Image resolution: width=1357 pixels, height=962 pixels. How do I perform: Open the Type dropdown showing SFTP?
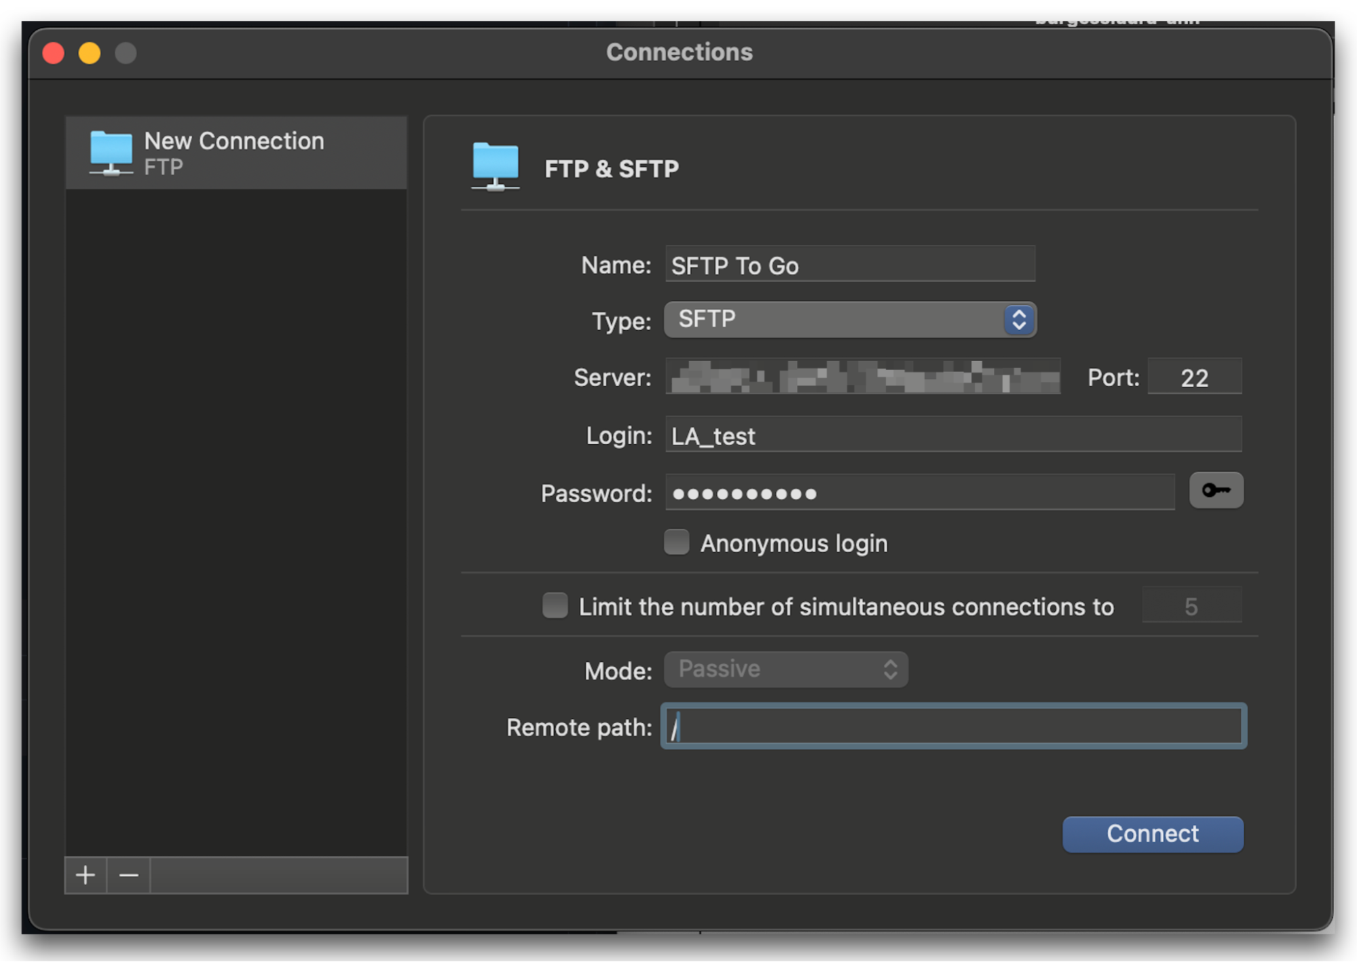[849, 319]
